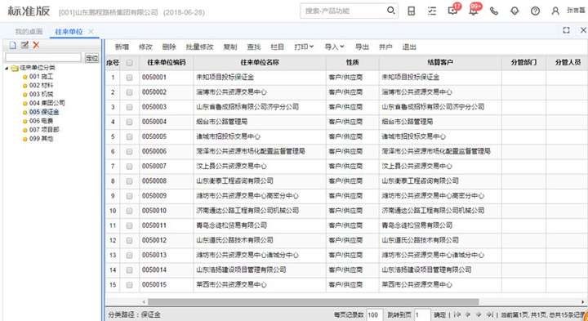The height and width of the screenshot is (321, 588).
Task: Click the 往来单位名称 column header
Action: (260, 63)
